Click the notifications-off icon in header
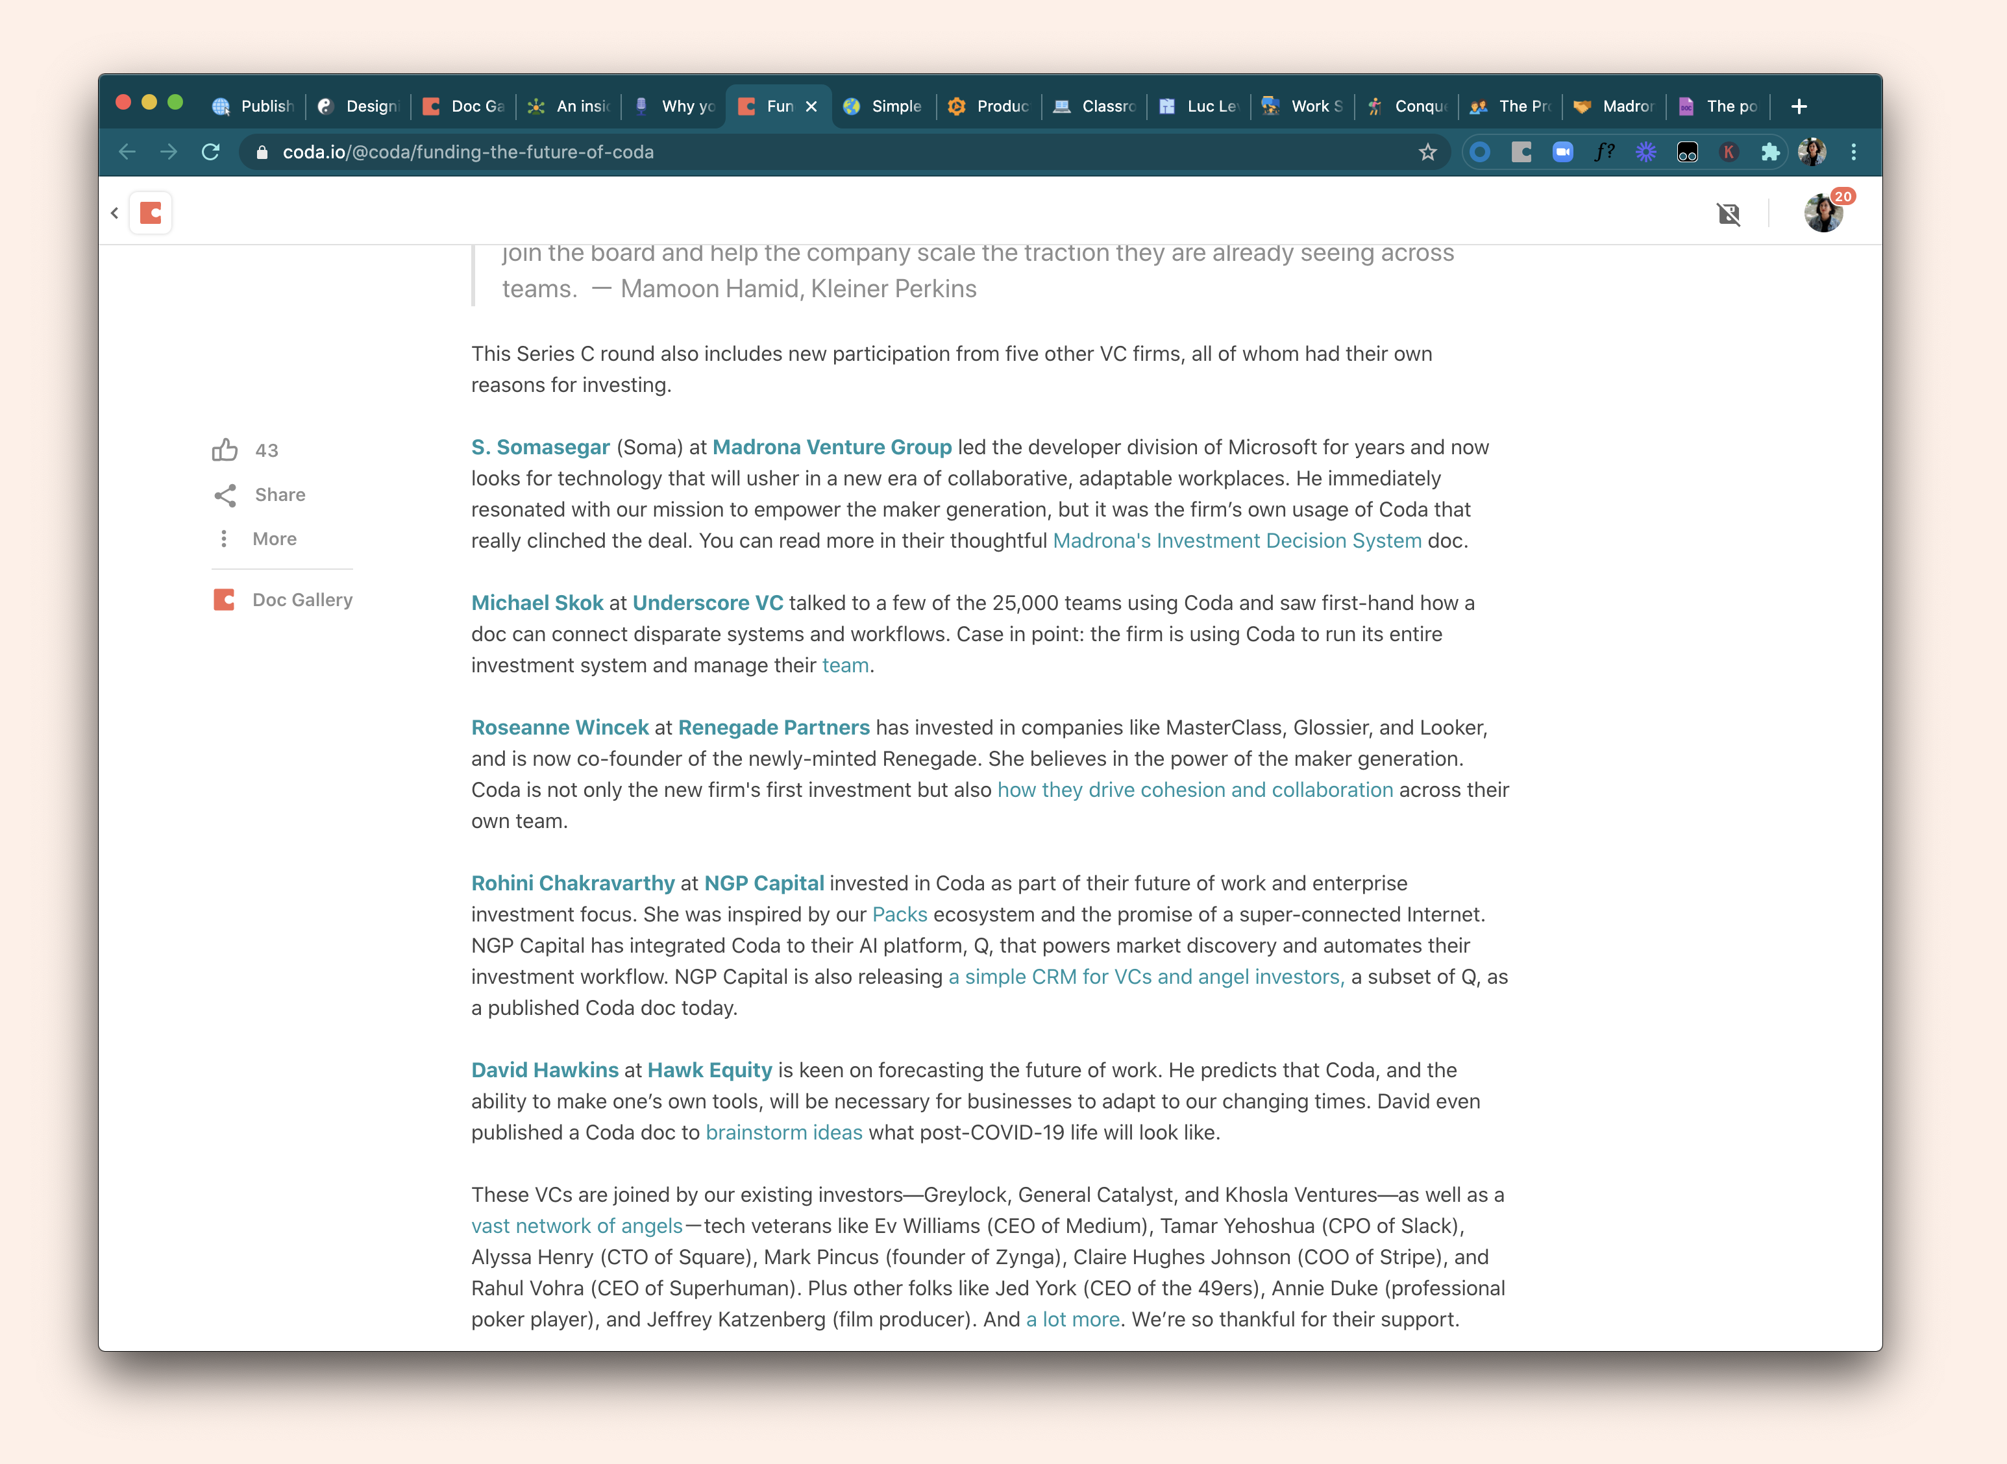This screenshot has height=1464, width=2007. coord(1728,213)
